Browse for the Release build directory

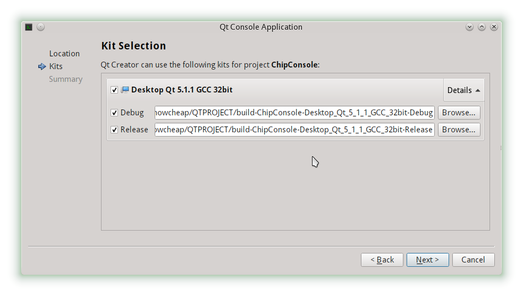pos(459,130)
